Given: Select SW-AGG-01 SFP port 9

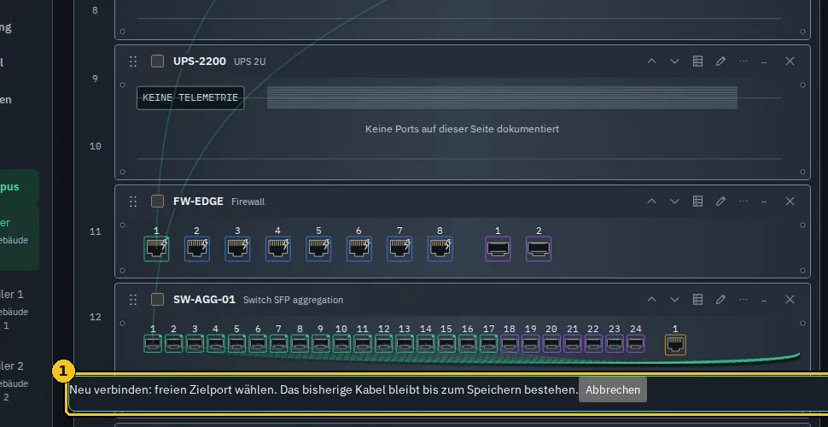Looking at the screenshot, I should coord(321,343).
